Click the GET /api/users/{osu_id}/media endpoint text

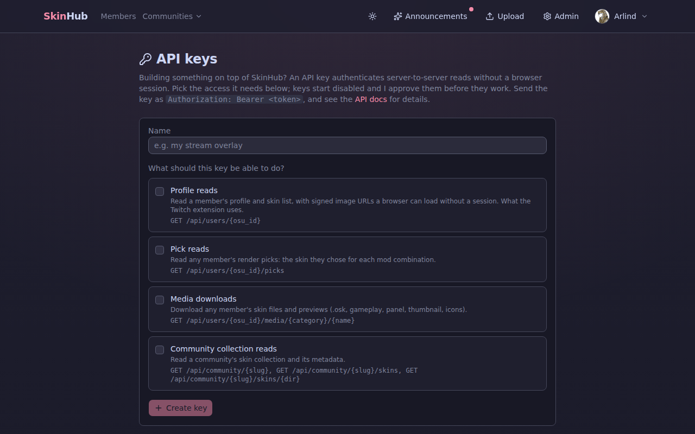click(262, 321)
